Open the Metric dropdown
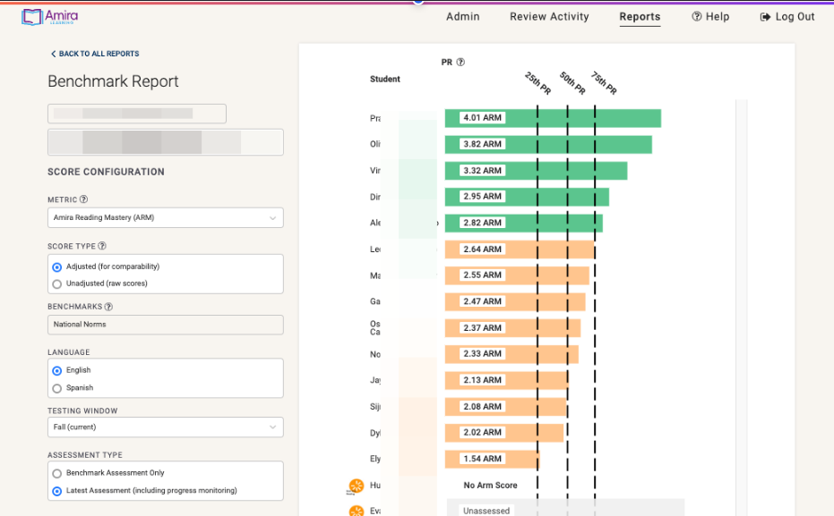834x516 pixels. [x=165, y=218]
